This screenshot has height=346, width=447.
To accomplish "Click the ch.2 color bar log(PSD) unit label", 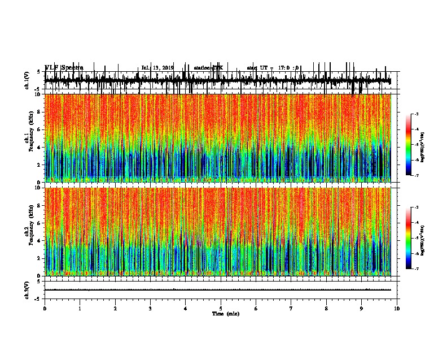I will 423,241.
